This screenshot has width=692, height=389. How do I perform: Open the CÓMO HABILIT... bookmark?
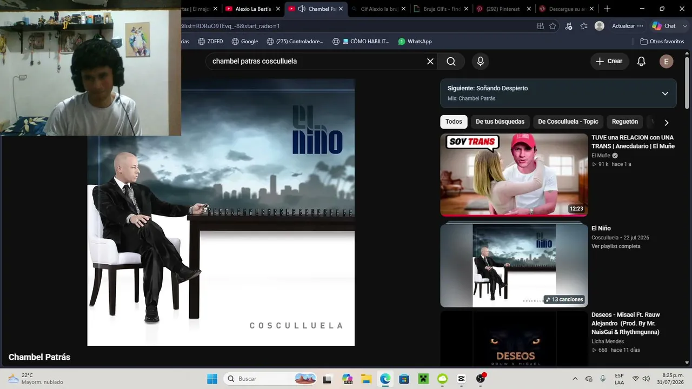361,42
